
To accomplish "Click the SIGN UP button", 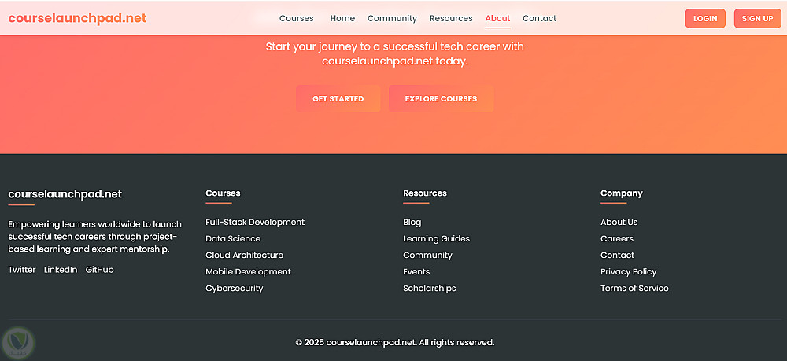I will (757, 19).
